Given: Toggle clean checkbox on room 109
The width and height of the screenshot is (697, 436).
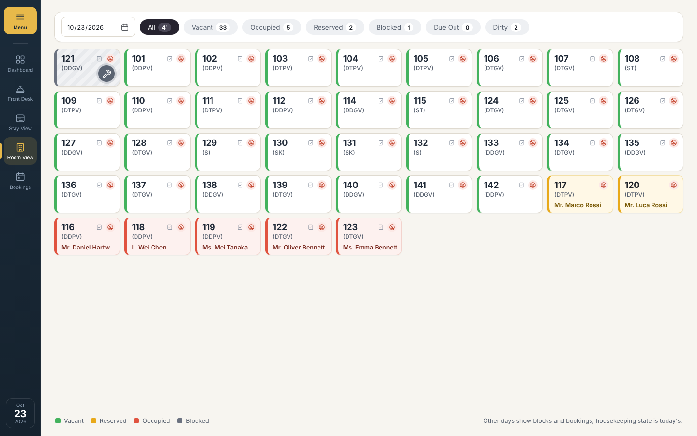Looking at the screenshot, I should (x=99, y=101).
